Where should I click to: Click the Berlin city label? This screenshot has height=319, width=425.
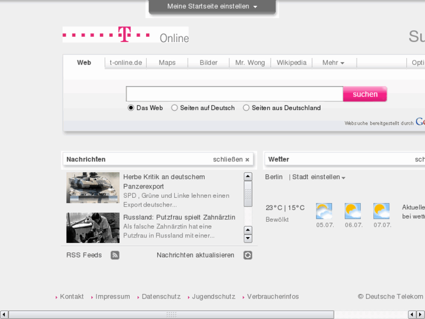(274, 177)
